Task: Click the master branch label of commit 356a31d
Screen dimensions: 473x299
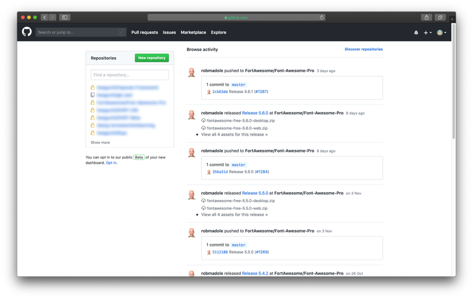Action: (239, 165)
